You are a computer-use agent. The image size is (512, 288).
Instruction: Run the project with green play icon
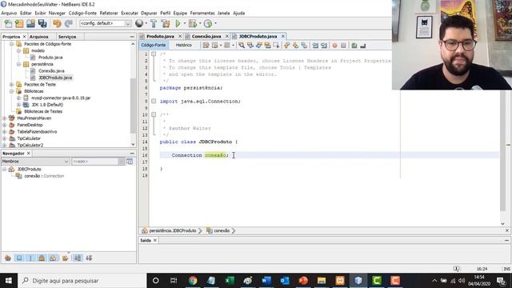tap(178, 23)
